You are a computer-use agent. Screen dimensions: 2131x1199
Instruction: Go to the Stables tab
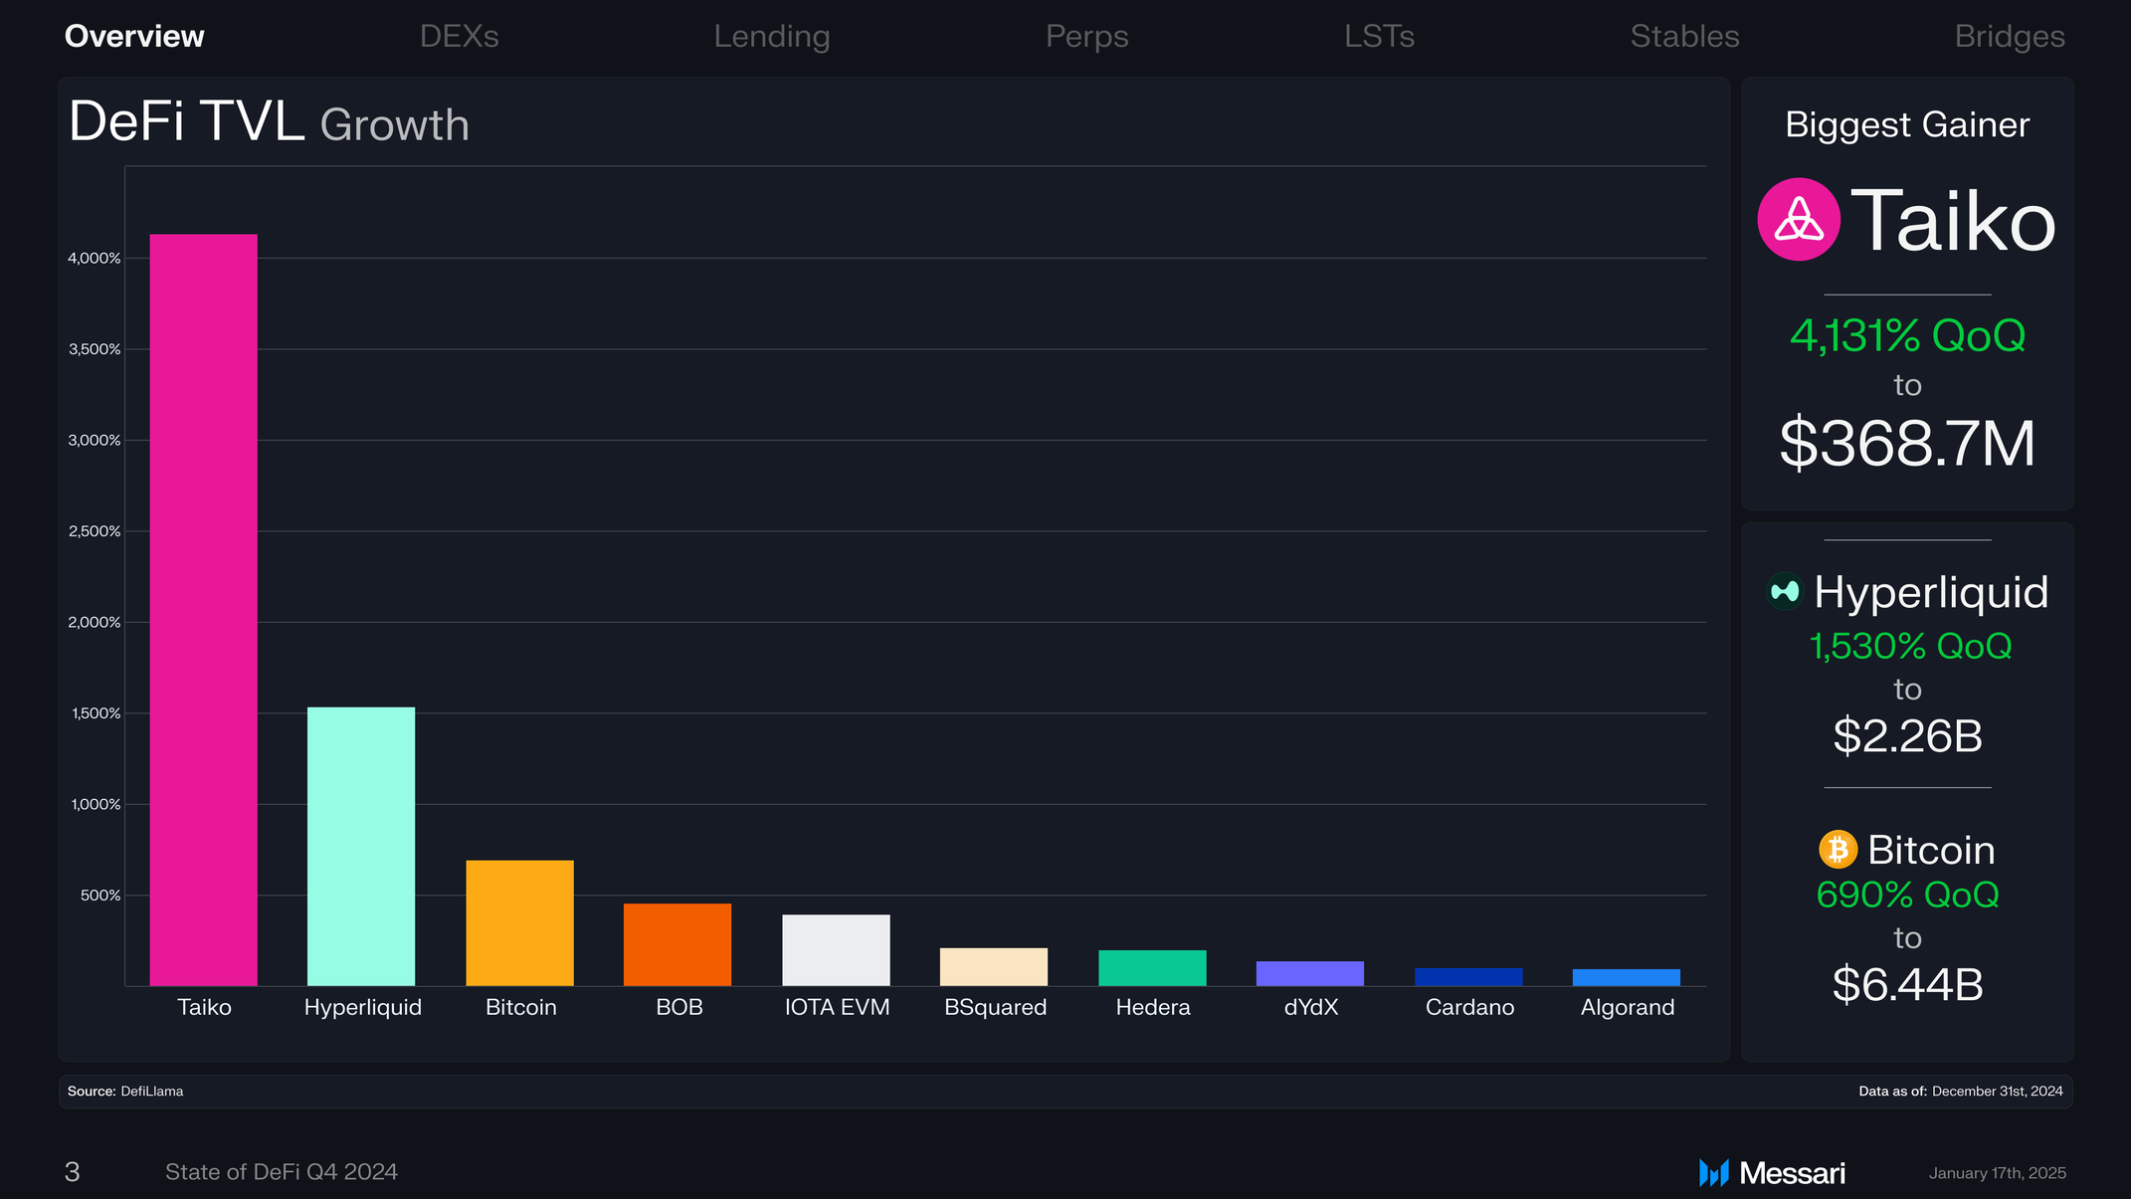(x=1684, y=36)
